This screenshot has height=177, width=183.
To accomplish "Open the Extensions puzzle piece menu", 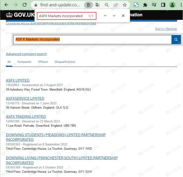I will (x=145, y=5).
